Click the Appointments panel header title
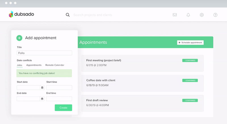 [93, 42]
